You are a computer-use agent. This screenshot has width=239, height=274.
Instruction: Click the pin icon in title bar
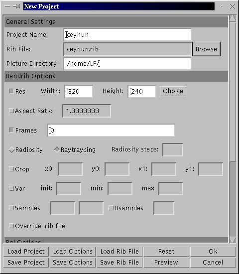coord(16,6)
